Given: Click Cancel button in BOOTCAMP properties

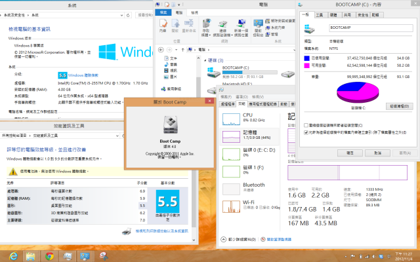Looking at the screenshot, I should 377,153.
